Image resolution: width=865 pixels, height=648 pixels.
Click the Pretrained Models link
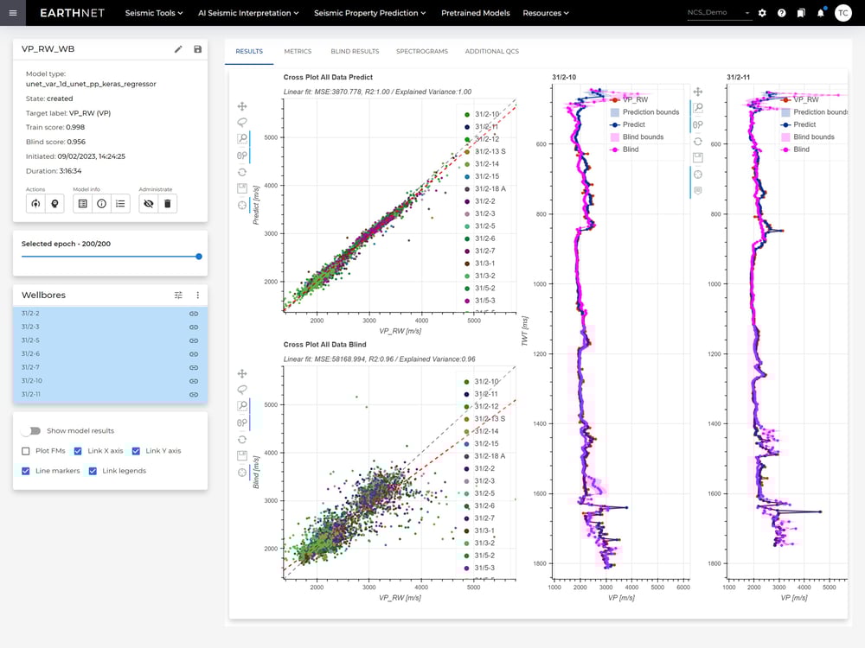476,13
